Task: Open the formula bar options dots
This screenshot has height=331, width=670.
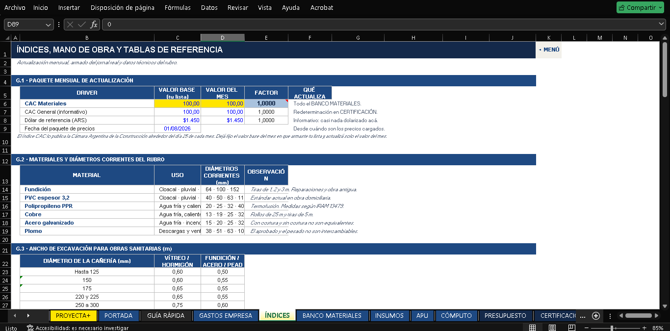Action: (x=59, y=24)
